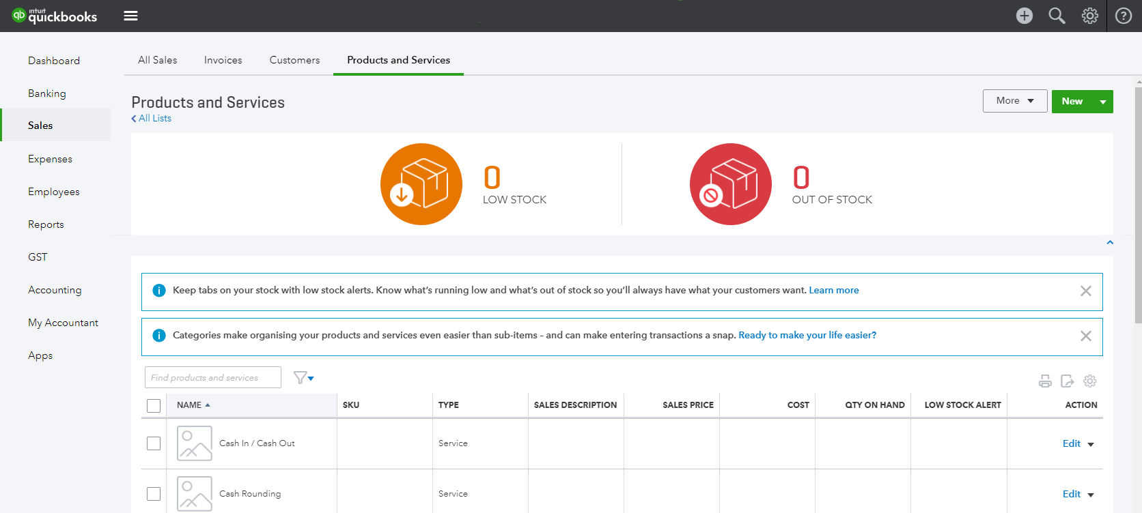The image size is (1142, 513).
Task: Open Edit dropdown arrow for Cash In / Cash Out
Action: tap(1091, 444)
